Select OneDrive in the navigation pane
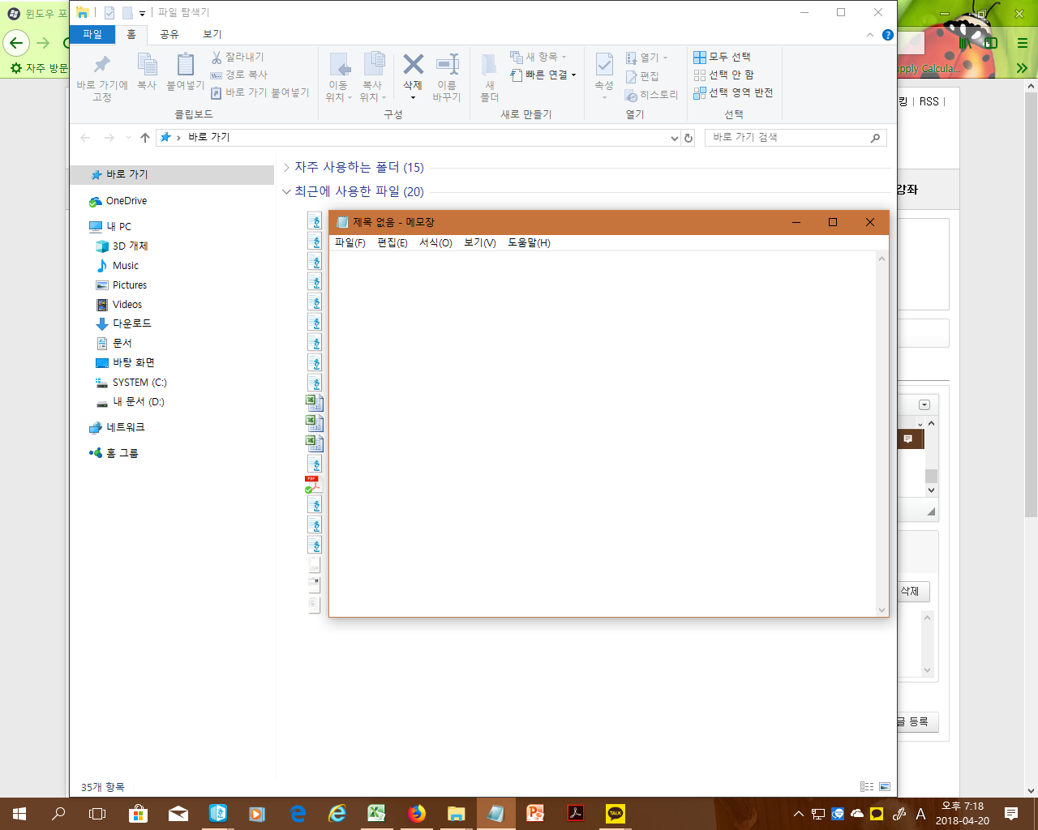 tap(127, 201)
